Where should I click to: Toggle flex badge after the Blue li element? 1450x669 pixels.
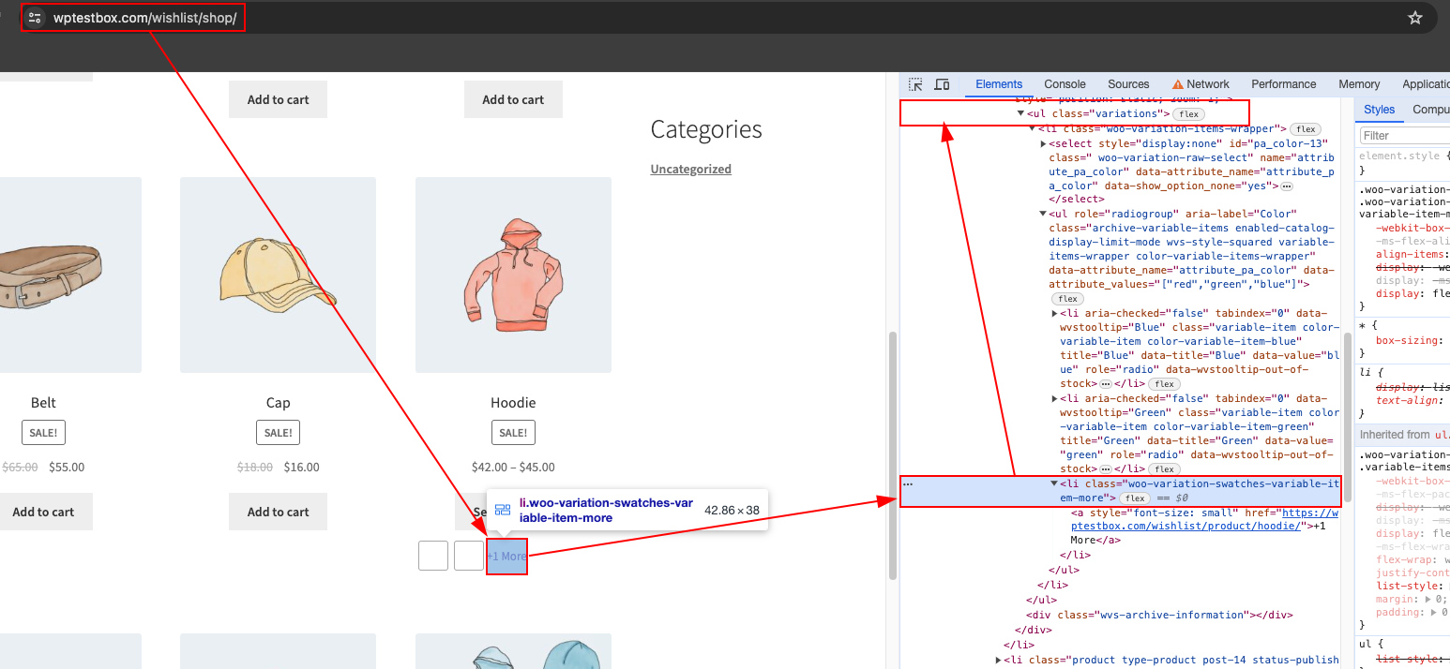(1165, 384)
